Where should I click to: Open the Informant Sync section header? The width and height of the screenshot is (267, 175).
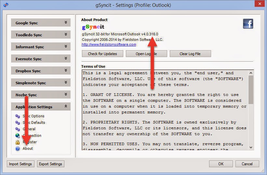tap(41, 47)
